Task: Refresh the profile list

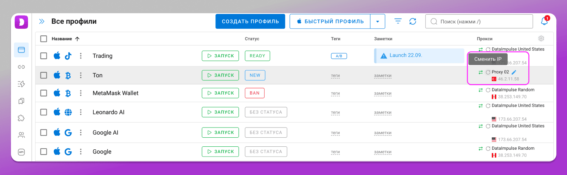Action: point(413,21)
